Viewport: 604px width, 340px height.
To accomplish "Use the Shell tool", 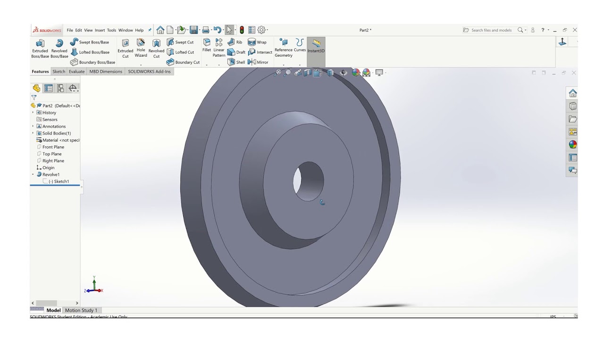I will point(236,62).
